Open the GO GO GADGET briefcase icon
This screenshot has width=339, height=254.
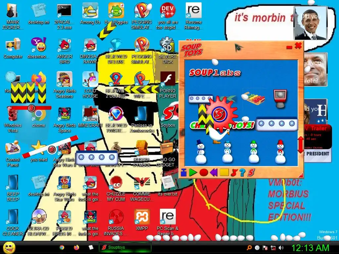pyautogui.click(x=168, y=154)
